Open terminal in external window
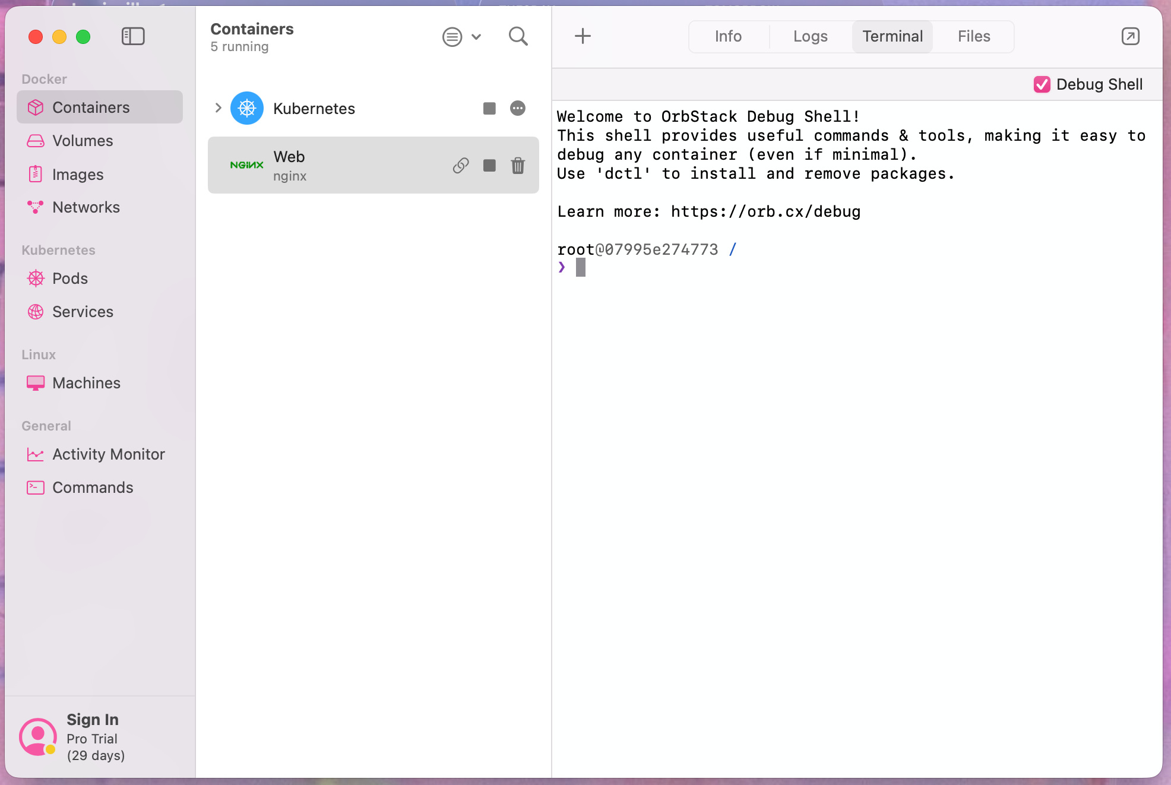Image resolution: width=1171 pixels, height=785 pixels. tap(1130, 36)
